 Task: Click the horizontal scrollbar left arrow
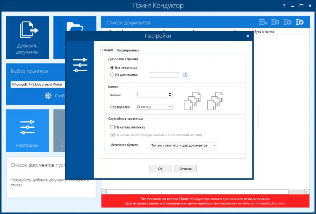coord(104,192)
